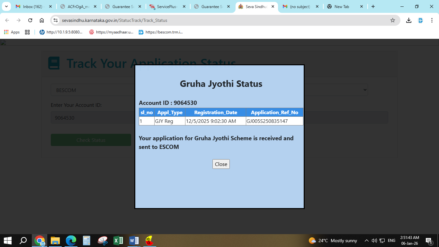Viewport: 439px width, 247px height.
Task: Open the browser home page
Action: (x=42, y=20)
